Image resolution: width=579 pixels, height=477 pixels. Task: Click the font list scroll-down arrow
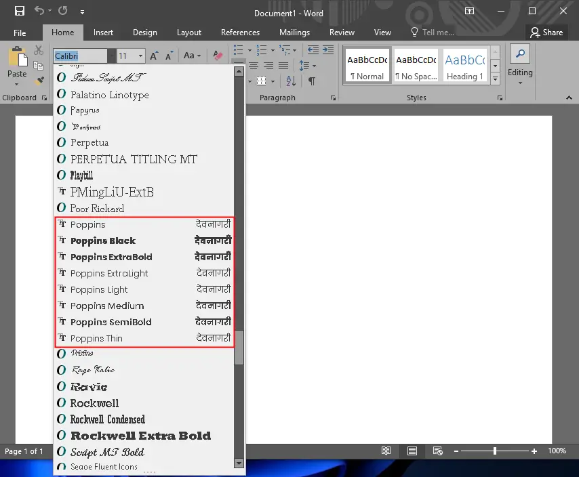[239, 463]
